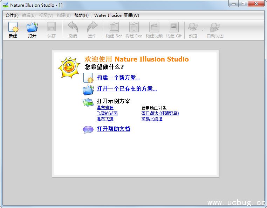This screenshot has width=267, height=208.
Task: Open the 文件(F) menu
Action: point(12,15)
